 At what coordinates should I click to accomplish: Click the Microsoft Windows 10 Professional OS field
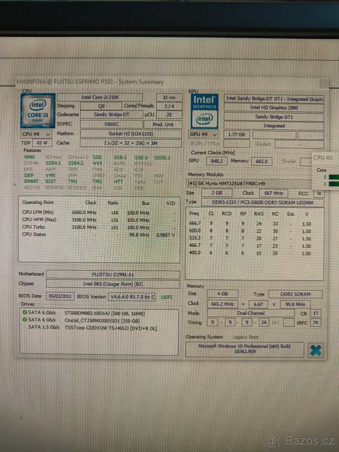pos(244,350)
